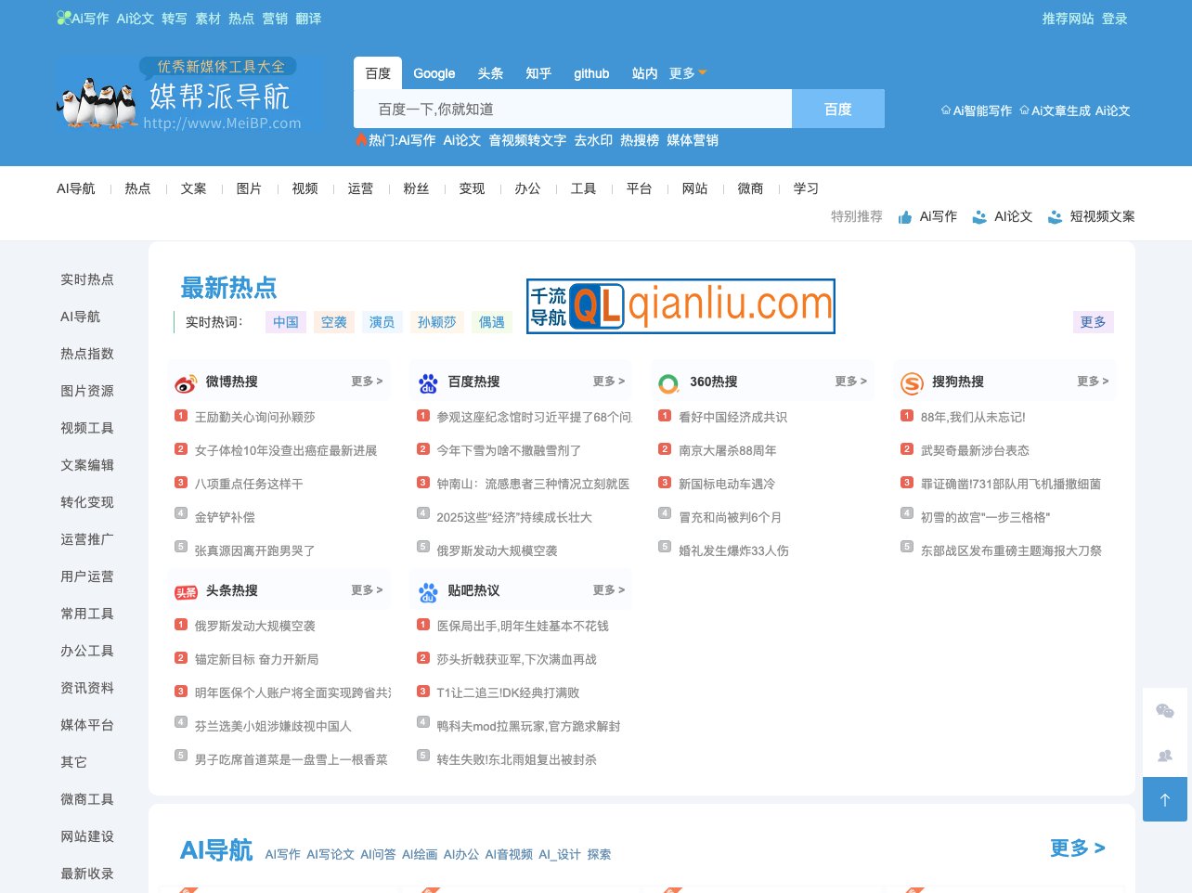Screen dimensions: 1192x893
Task: Click the qianliu.com banner image
Action: tap(680, 305)
